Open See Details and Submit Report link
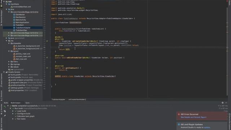231x130 pixels. [193, 117]
